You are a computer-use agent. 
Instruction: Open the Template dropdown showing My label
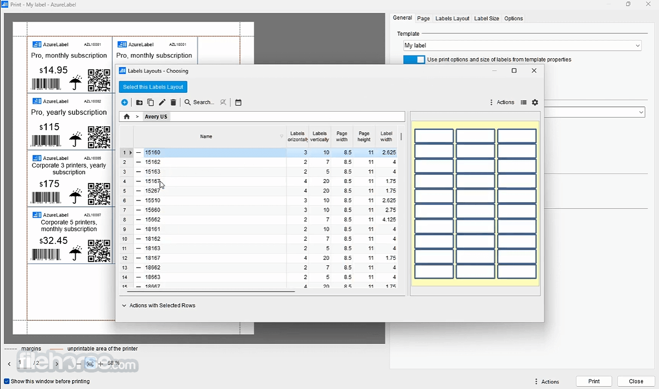click(522, 46)
